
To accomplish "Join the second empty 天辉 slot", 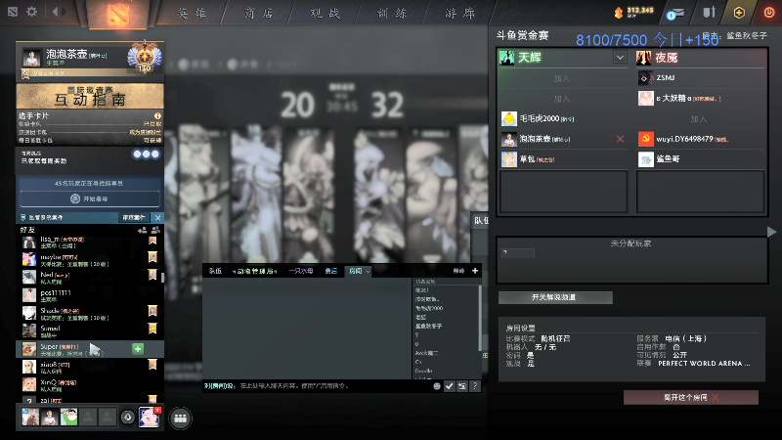I will 563,99.
